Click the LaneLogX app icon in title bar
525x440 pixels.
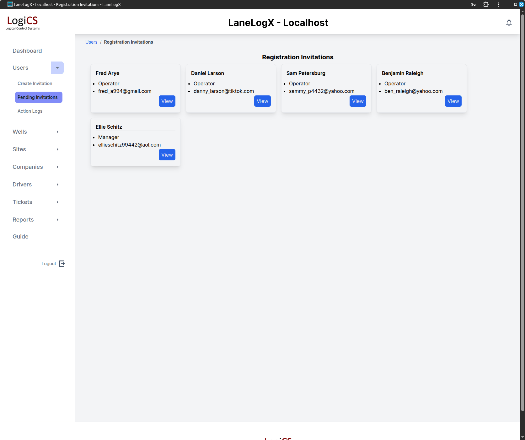(10, 4)
